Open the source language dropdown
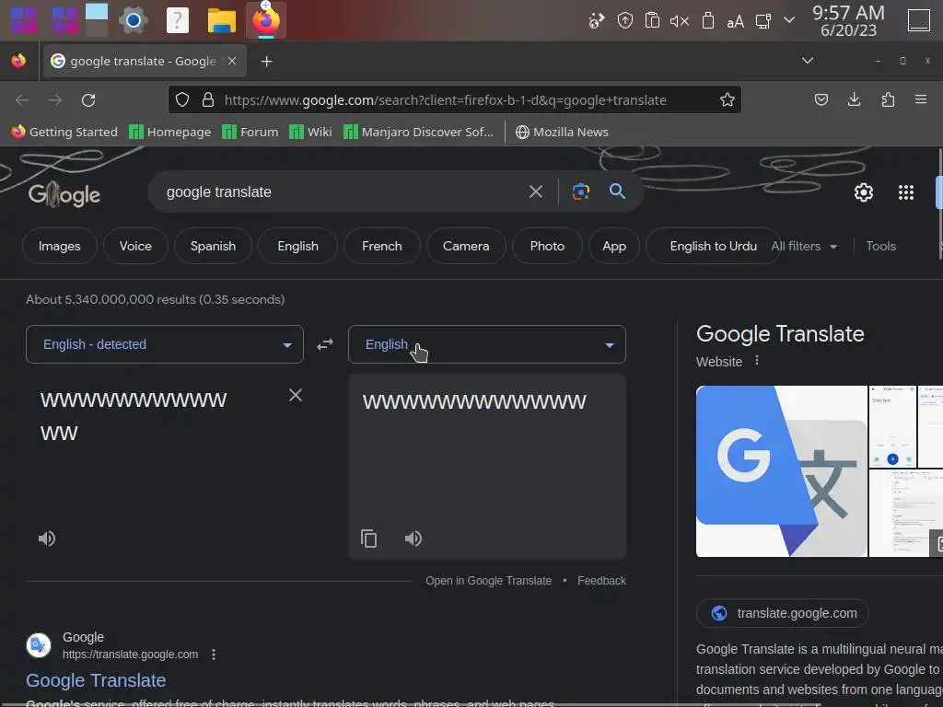 click(x=165, y=344)
